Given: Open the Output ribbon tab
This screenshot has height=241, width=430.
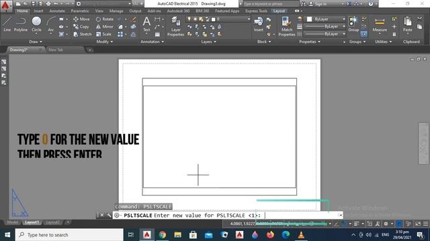Looking at the screenshot, I should tap(135, 11).
